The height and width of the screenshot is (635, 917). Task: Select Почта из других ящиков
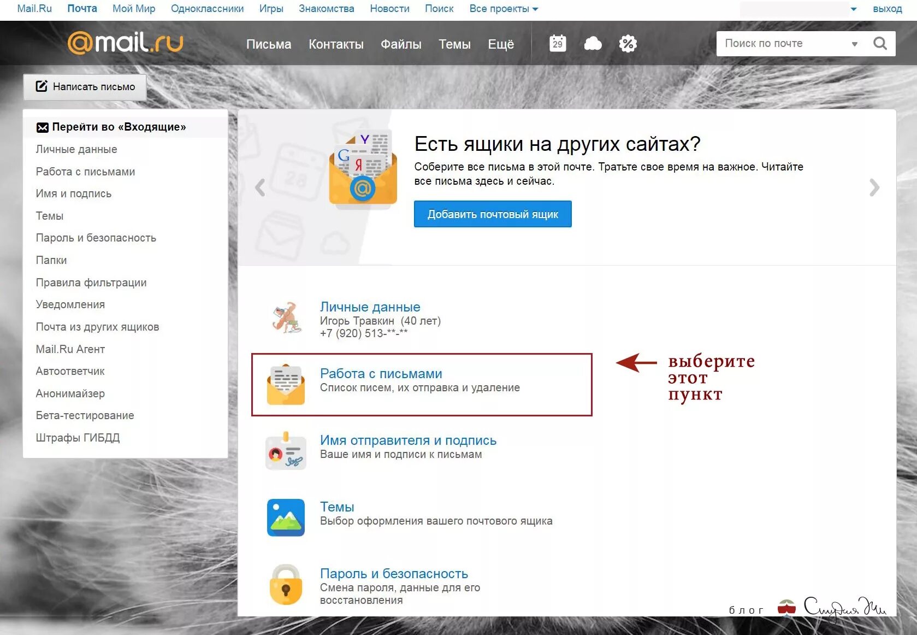(97, 327)
